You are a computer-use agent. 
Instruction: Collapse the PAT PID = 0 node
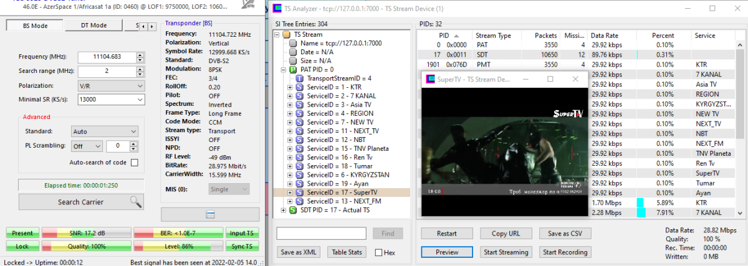pos(283,70)
